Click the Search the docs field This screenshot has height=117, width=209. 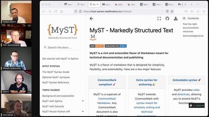pos(63,47)
